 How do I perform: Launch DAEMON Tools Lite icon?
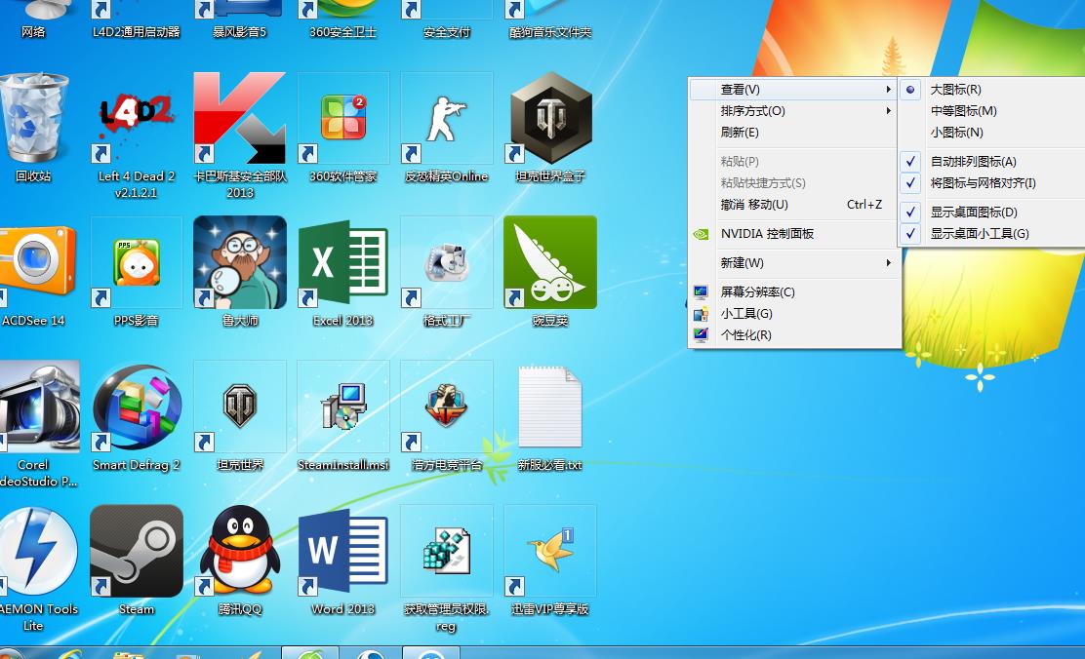coord(39,551)
